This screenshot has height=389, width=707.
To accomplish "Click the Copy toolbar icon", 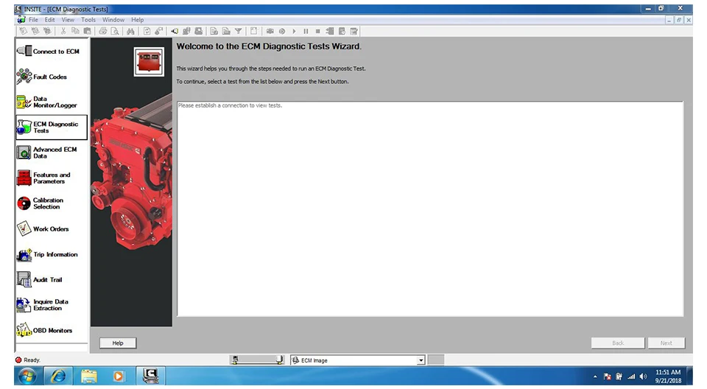I will pyautogui.click(x=75, y=31).
